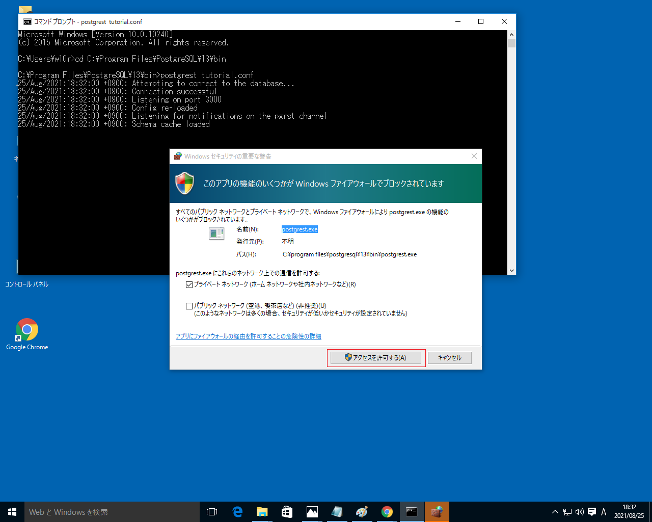Click the Web と Windows を検索 search box
652x522 pixels.
[x=112, y=512]
